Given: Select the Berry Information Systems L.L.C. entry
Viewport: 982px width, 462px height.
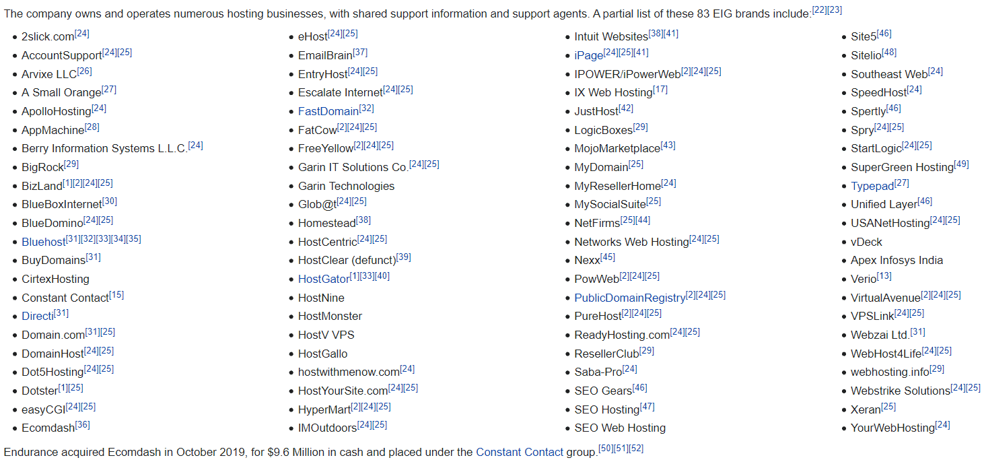Looking at the screenshot, I should [104, 149].
